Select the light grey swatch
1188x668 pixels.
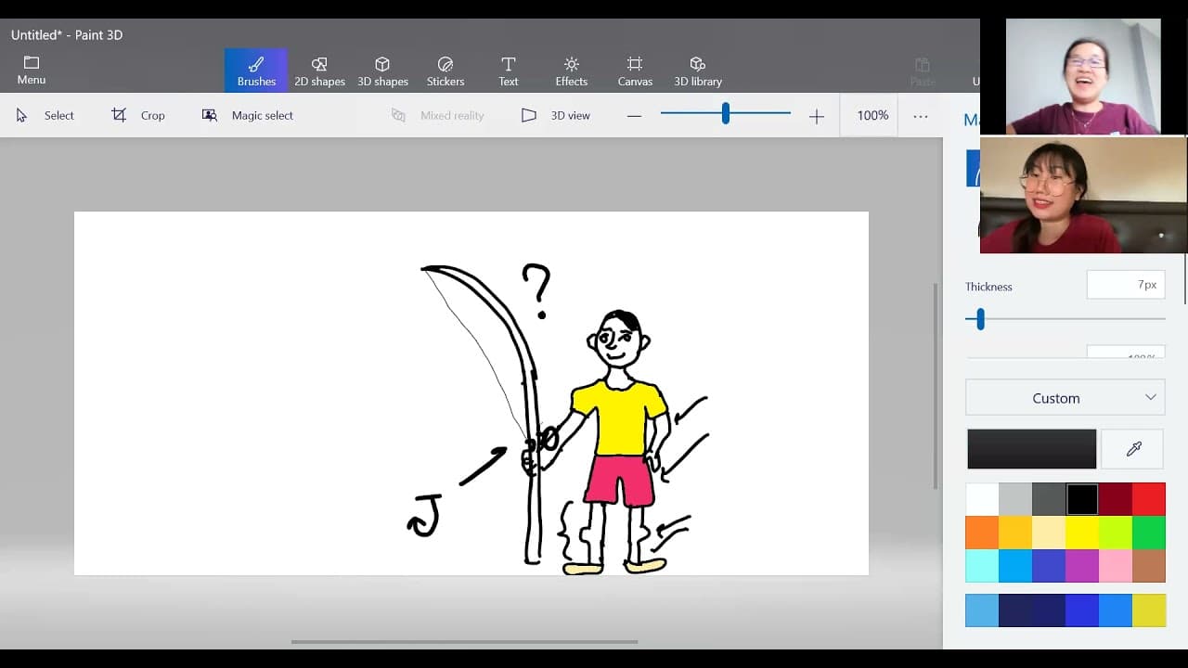[x=1015, y=499]
